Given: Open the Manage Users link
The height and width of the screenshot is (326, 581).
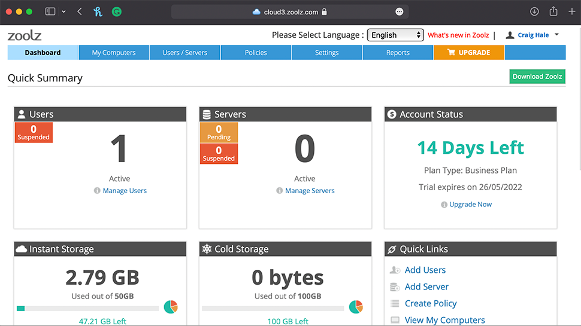Looking at the screenshot, I should (x=125, y=191).
